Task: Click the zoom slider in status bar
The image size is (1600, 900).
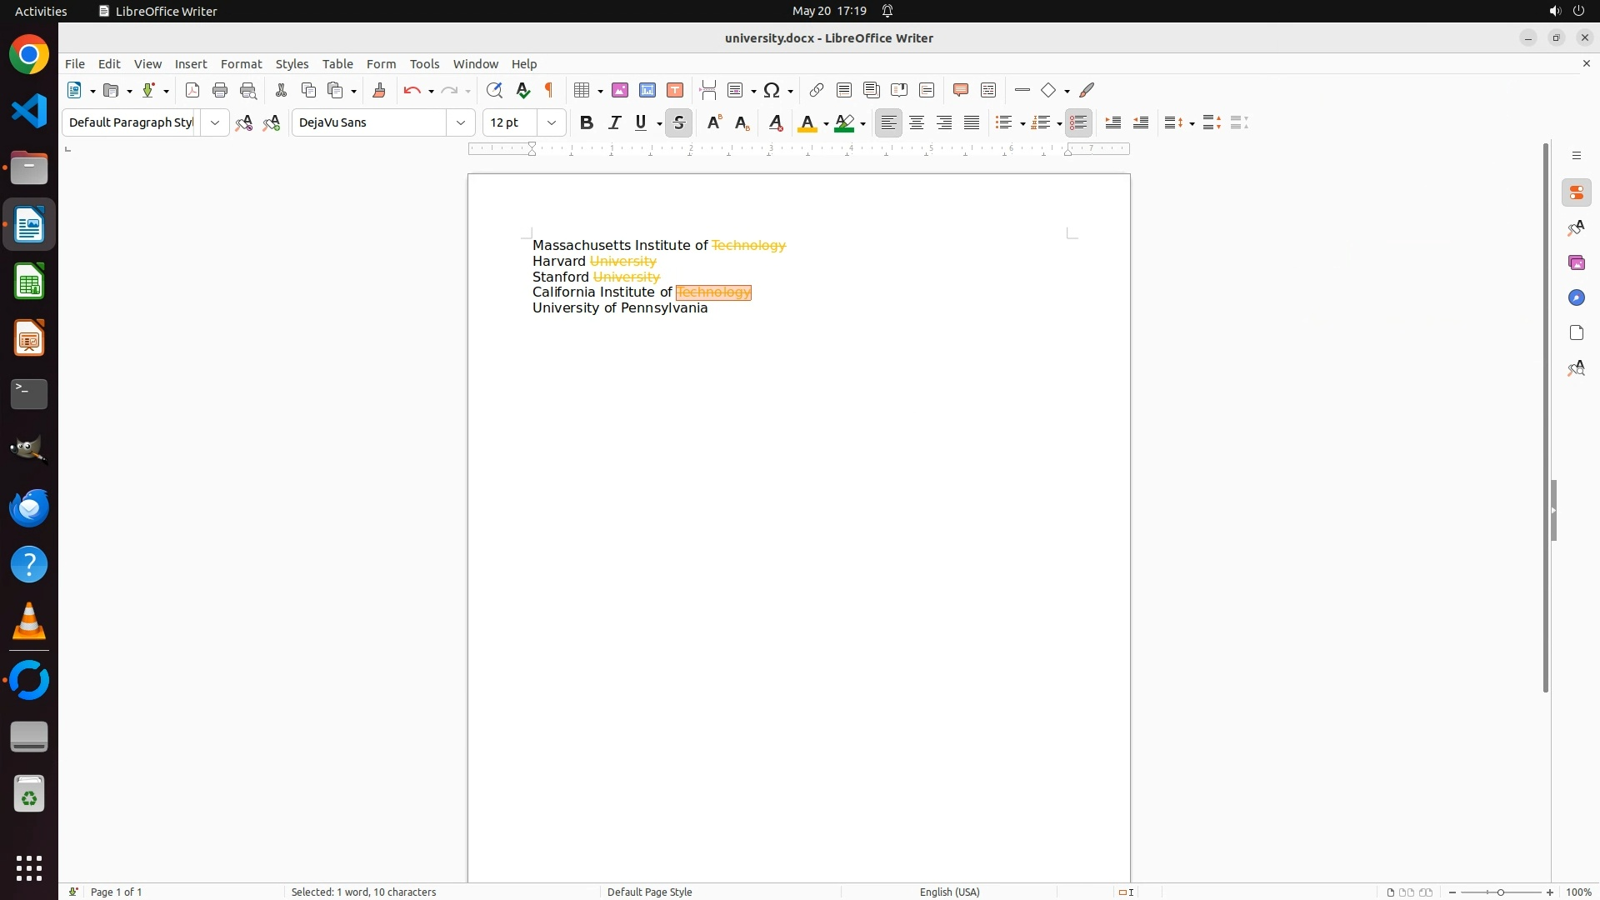Action: click(x=1501, y=892)
